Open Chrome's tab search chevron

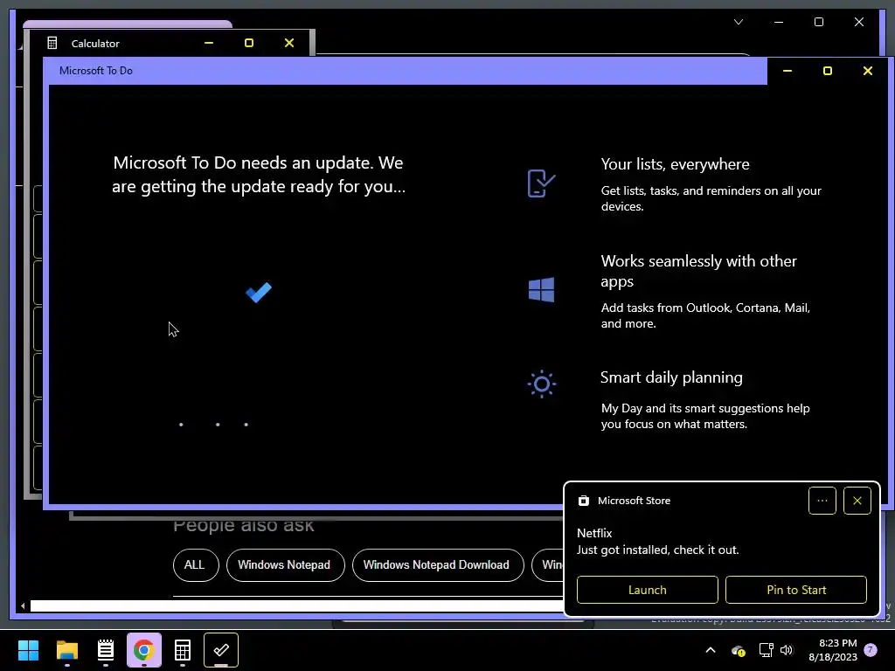[739, 22]
